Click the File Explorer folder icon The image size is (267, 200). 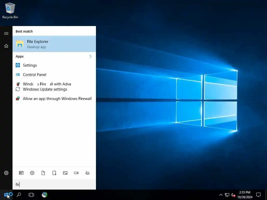[x=20, y=43]
